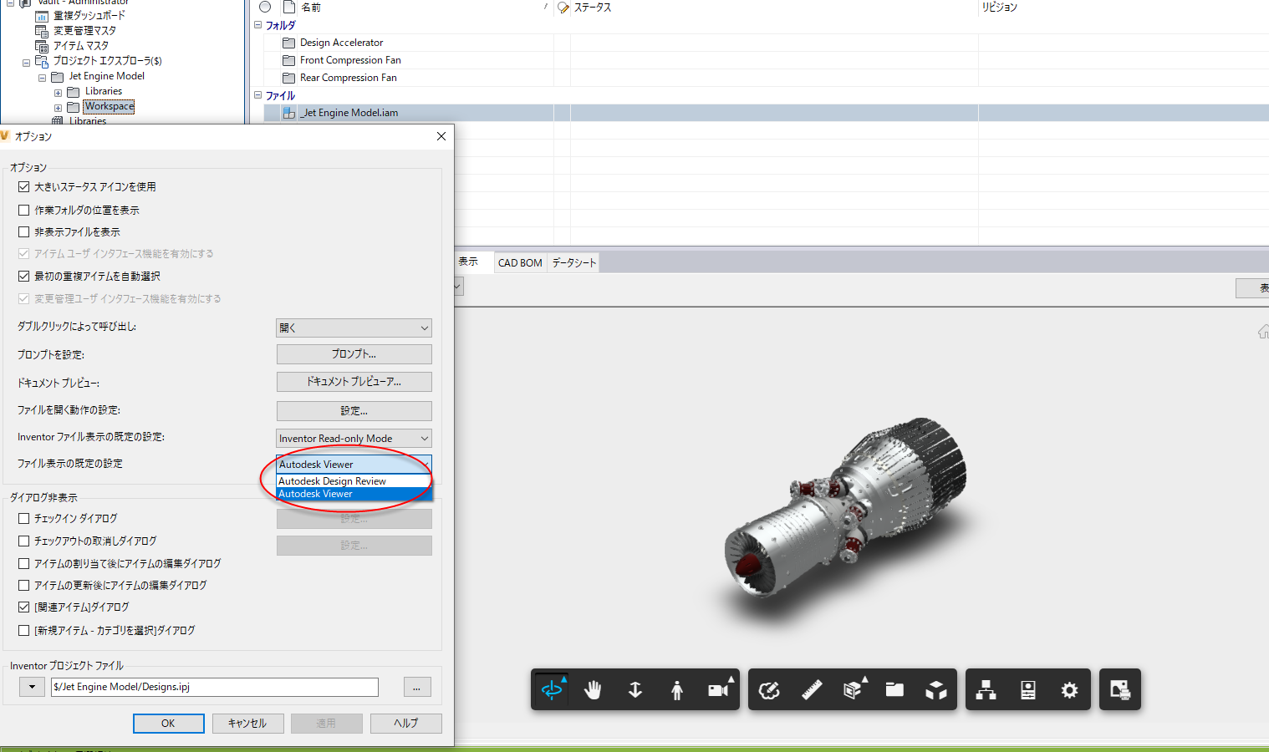This screenshot has width=1269, height=752.
Task: Collapse the ファイル group in file list
Action: pyautogui.click(x=258, y=95)
